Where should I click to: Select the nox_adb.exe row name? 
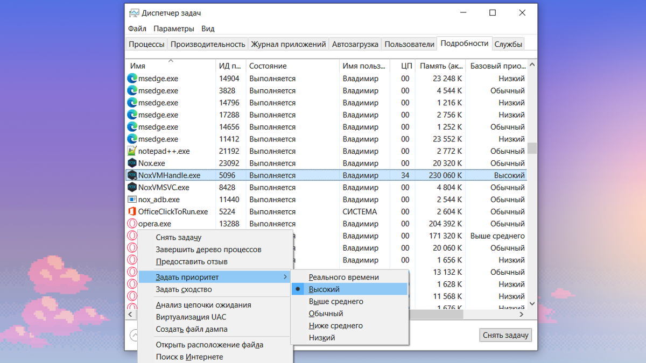point(159,200)
